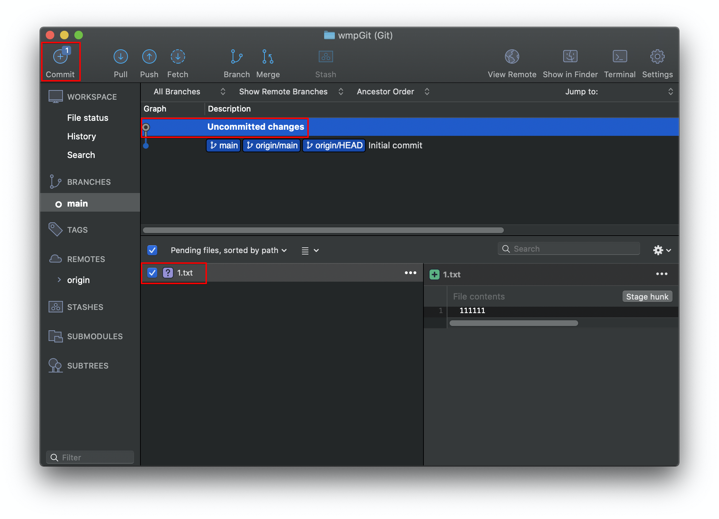Select History in the workspace sidebar
The width and height of the screenshot is (719, 519).
tap(81, 137)
